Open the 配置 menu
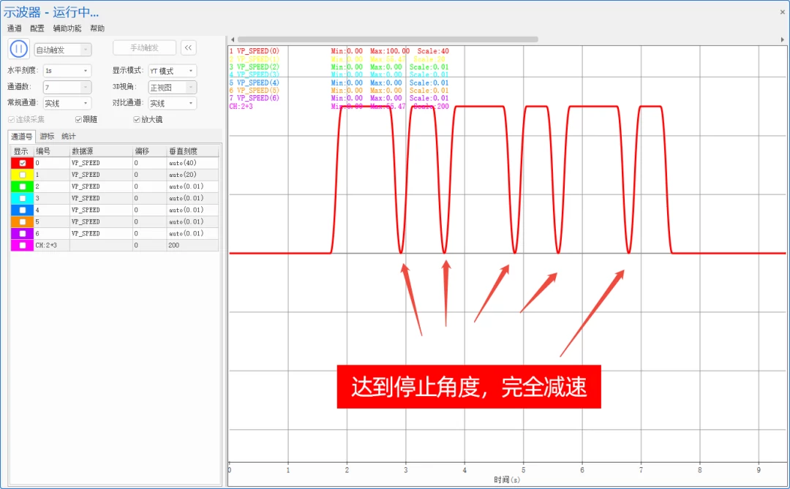Screen dimensions: 790x489 (37, 29)
